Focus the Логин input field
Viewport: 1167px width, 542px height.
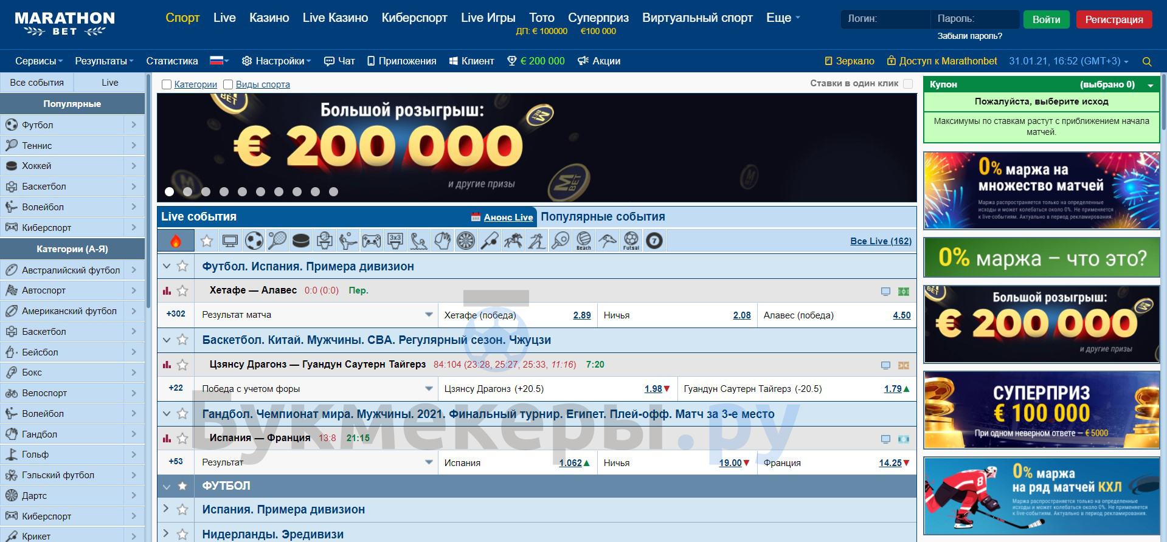(x=885, y=19)
